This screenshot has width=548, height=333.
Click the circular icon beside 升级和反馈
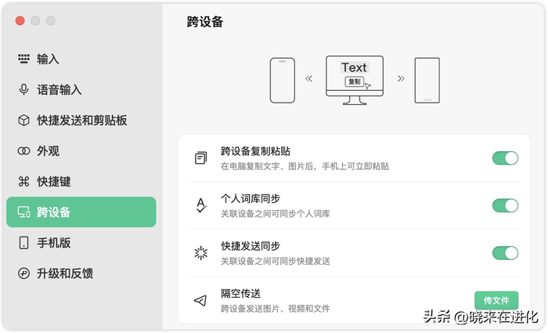pos(23,273)
